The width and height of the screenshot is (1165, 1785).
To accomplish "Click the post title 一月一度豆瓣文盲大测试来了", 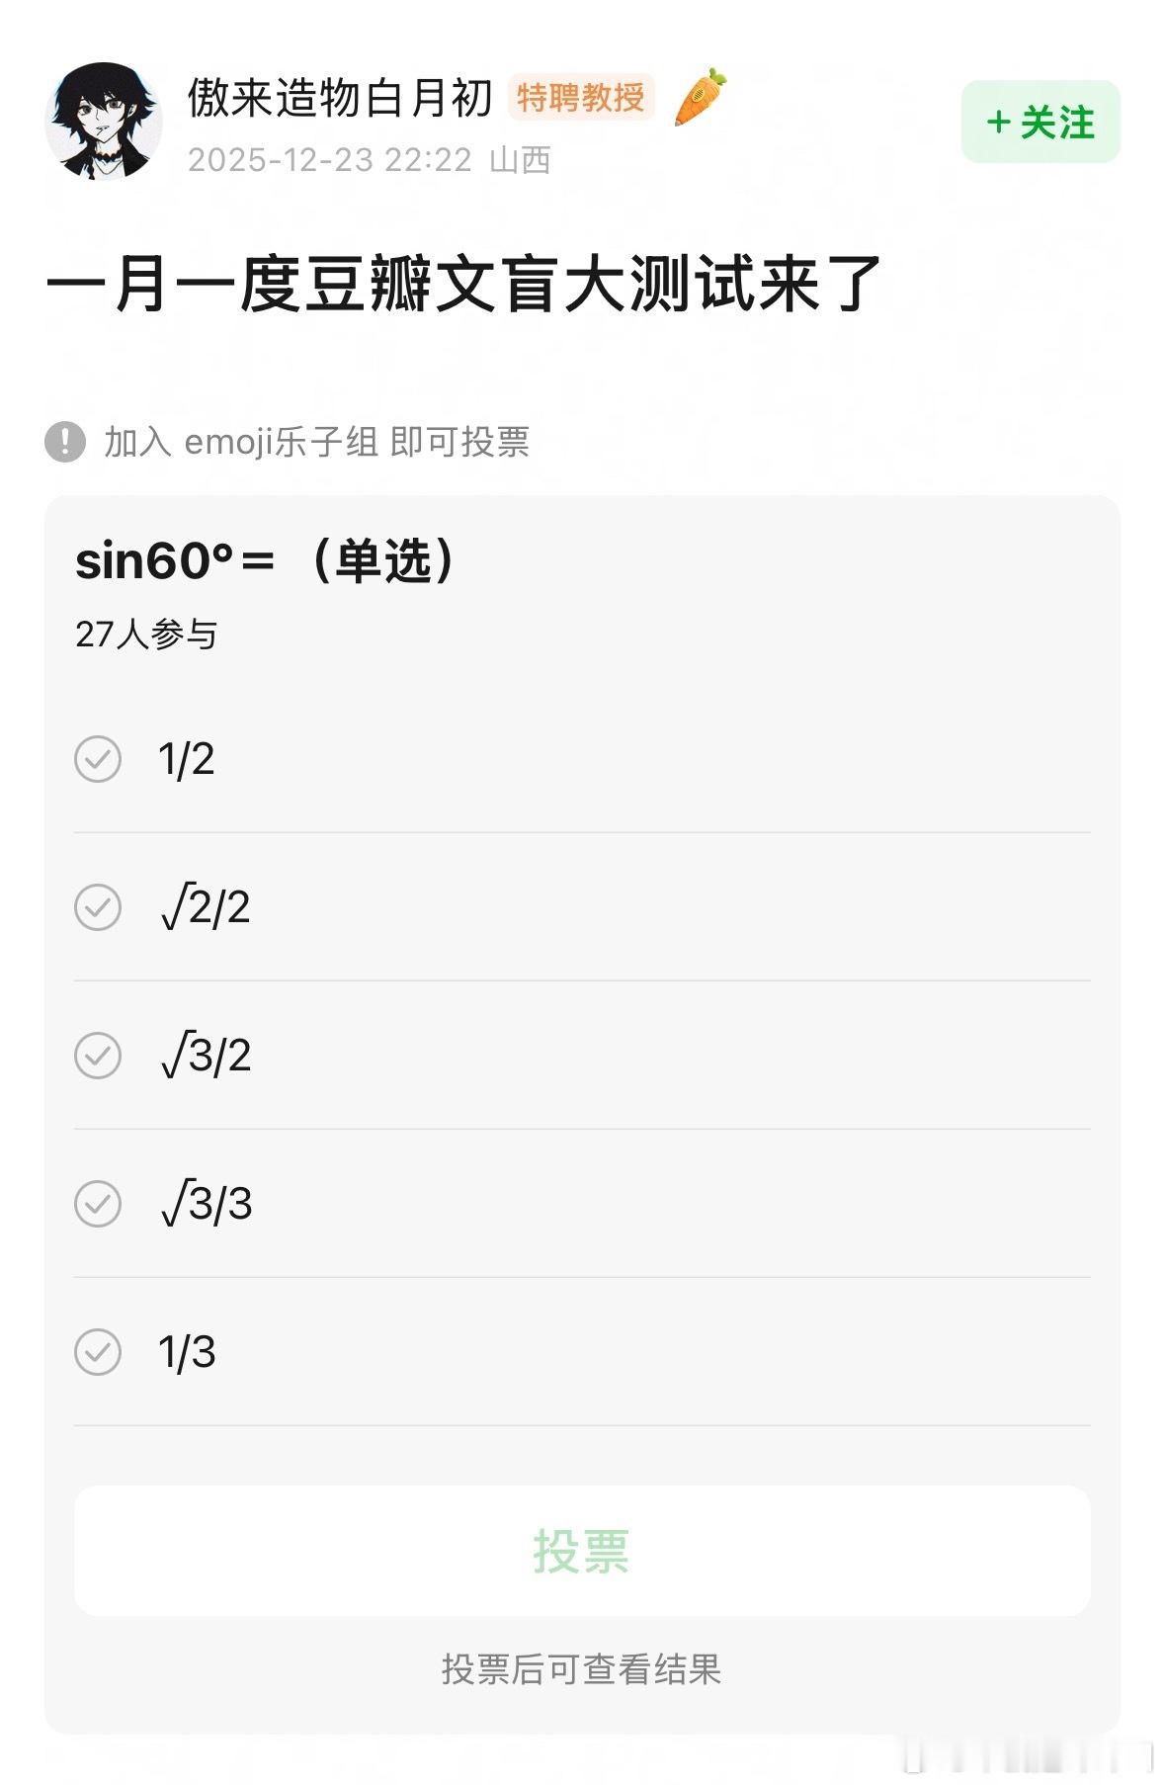I will (463, 285).
